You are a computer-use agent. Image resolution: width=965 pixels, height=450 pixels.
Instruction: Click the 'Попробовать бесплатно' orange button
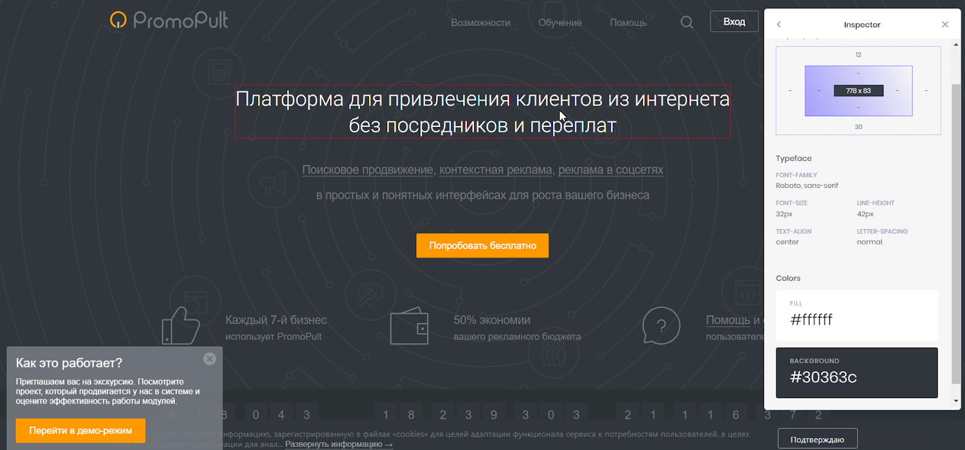482,246
